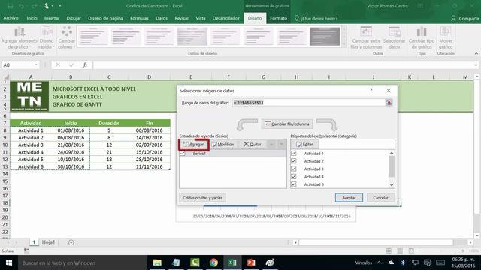
Task: Uncheck Actividad 4 category checkbox
Action: [294, 176]
